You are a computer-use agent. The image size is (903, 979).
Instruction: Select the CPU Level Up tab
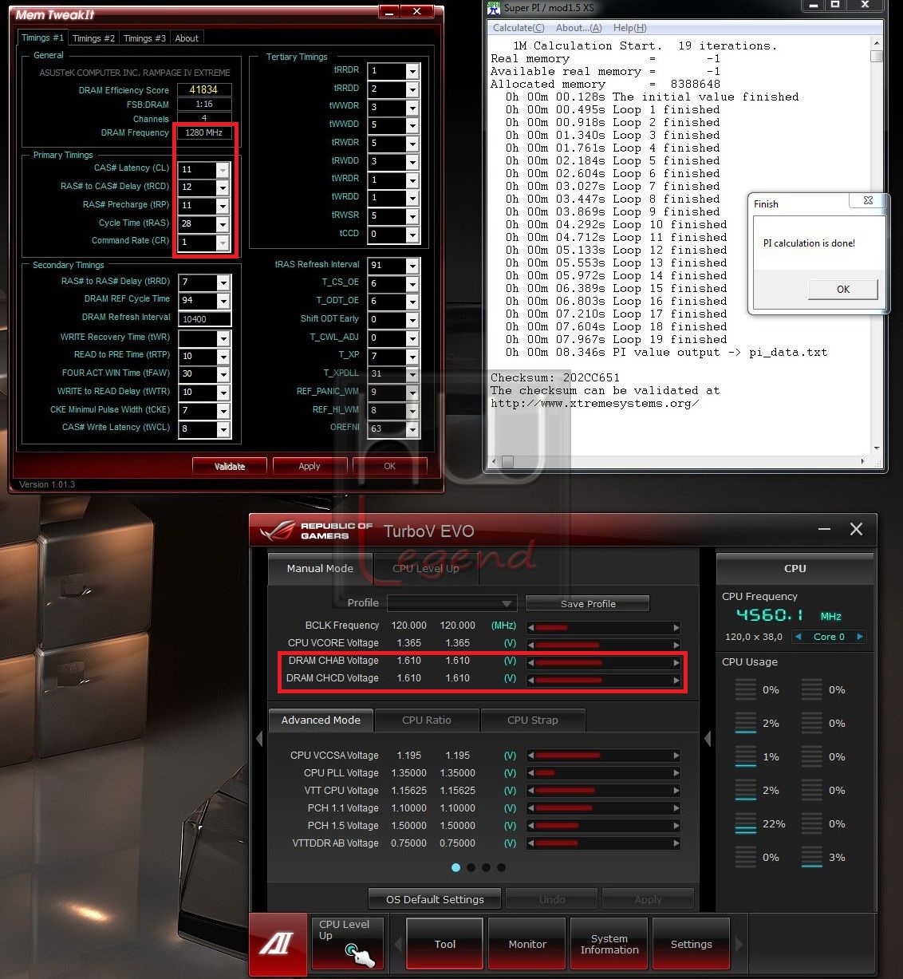tap(426, 569)
